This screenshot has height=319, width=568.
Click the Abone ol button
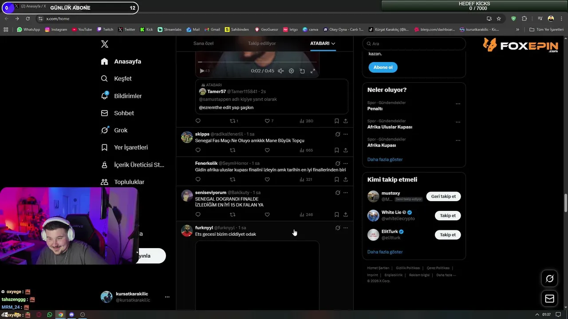point(383,67)
